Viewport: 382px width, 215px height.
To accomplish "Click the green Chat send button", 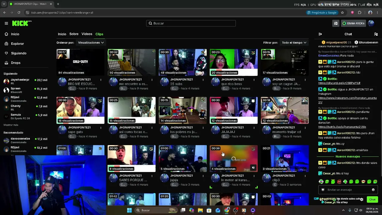I will [x=372, y=199].
